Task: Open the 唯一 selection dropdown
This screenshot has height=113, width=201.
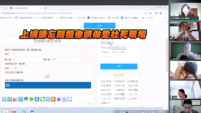Action: coord(17,68)
